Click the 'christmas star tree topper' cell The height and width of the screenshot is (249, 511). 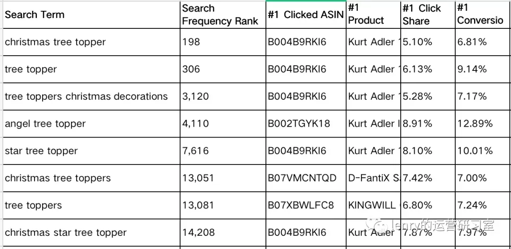point(91,233)
